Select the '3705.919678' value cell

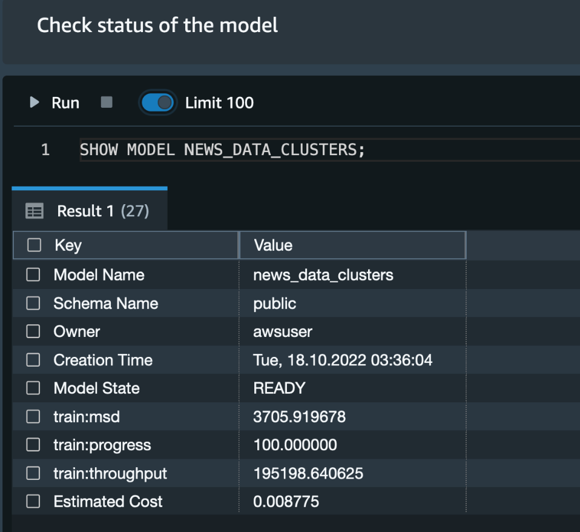click(352, 416)
